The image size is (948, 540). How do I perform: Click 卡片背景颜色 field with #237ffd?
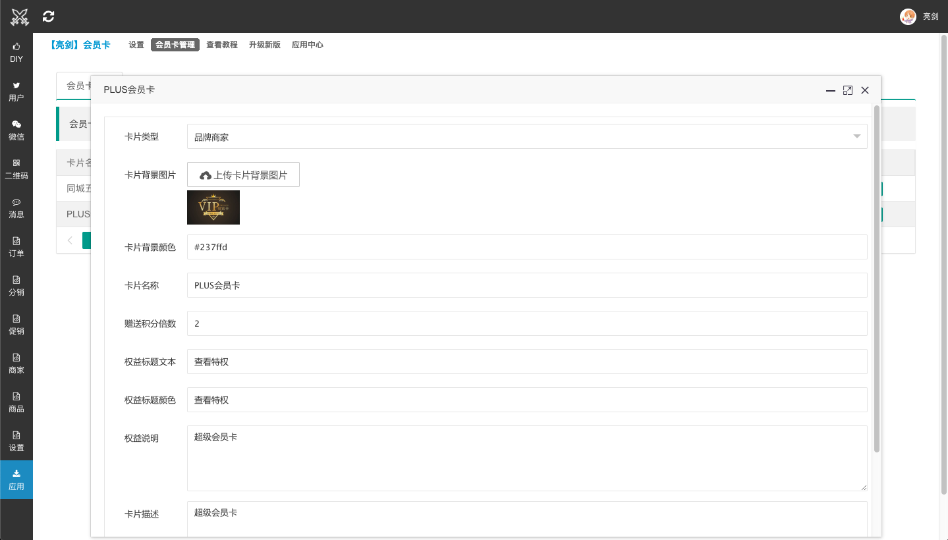click(527, 247)
